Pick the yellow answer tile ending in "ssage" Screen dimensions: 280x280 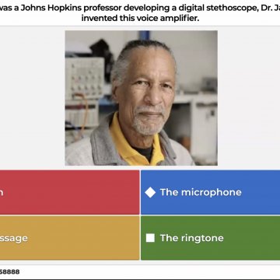click(x=70, y=238)
